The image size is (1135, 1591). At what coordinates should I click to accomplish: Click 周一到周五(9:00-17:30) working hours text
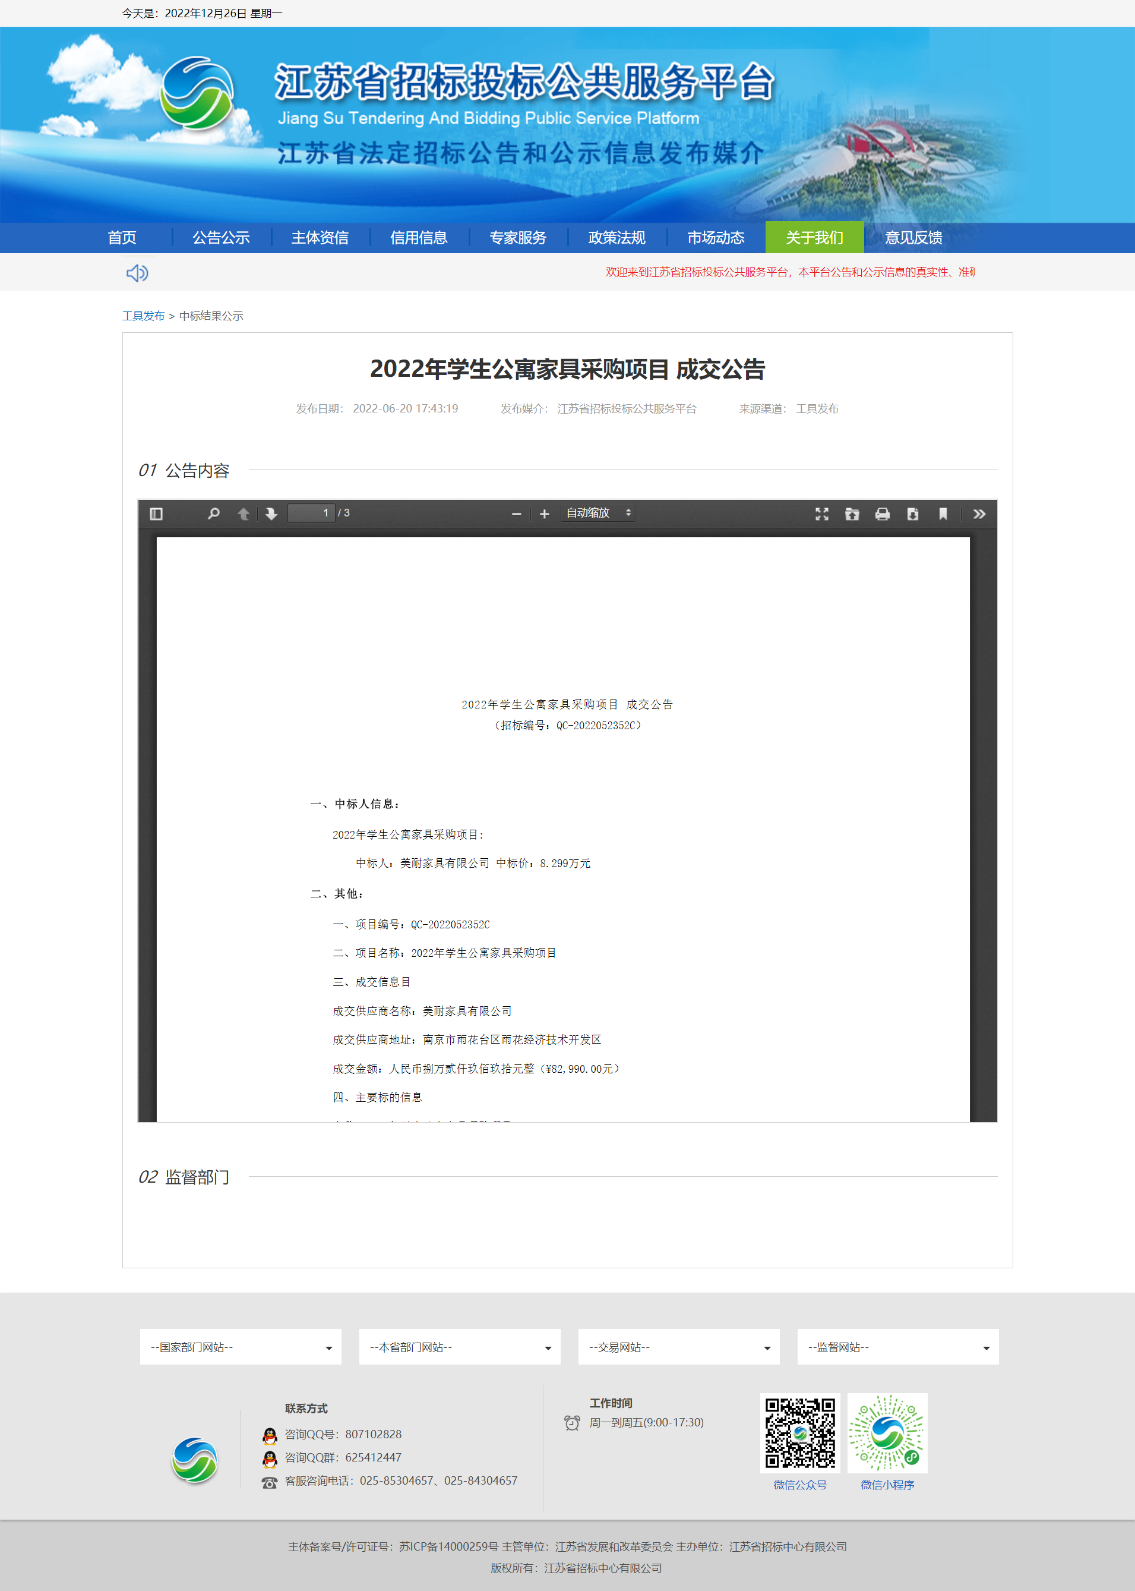pos(646,1422)
